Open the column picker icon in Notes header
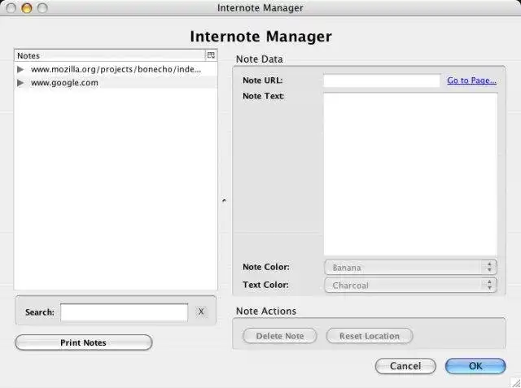The height and width of the screenshot is (388, 521). pyautogui.click(x=211, y=55)
